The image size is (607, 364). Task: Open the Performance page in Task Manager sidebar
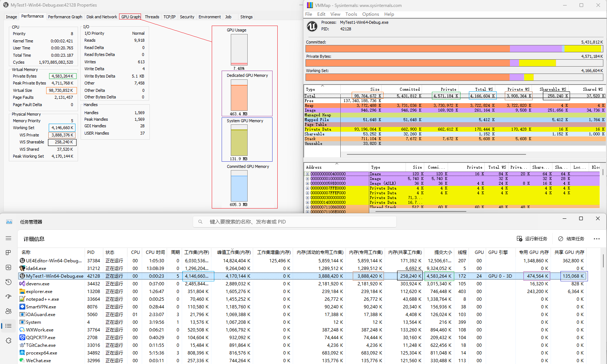8,267
